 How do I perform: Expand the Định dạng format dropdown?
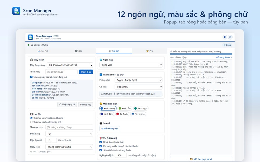pos(69,134)
